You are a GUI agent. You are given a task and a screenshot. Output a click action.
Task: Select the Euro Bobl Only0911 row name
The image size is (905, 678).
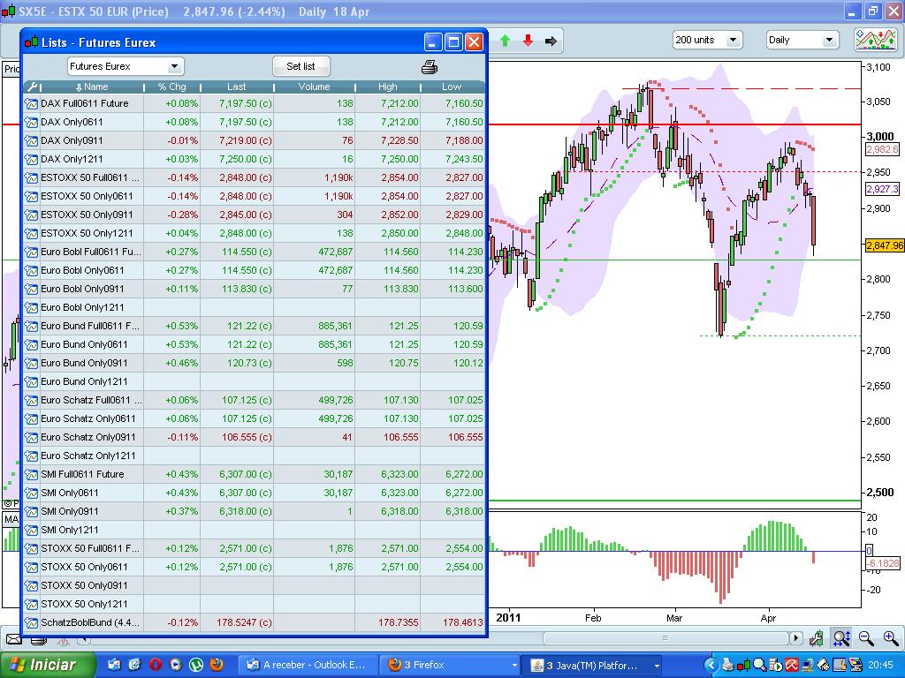tap(82, 289)
